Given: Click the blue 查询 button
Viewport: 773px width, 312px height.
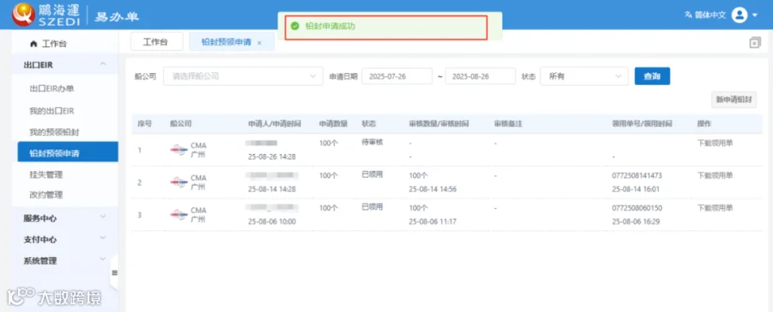Looking at the screenshot, I should point(652,76).
